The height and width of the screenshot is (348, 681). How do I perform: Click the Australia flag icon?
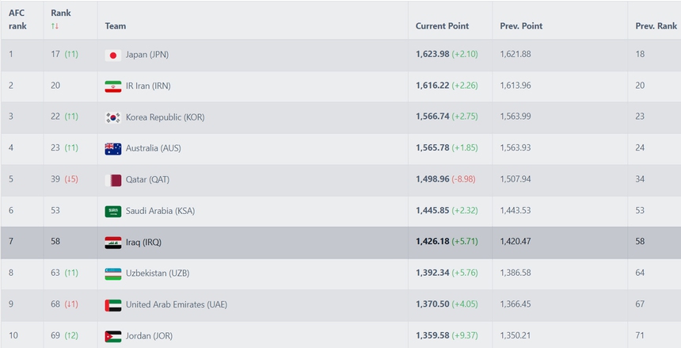pos(112,149)
